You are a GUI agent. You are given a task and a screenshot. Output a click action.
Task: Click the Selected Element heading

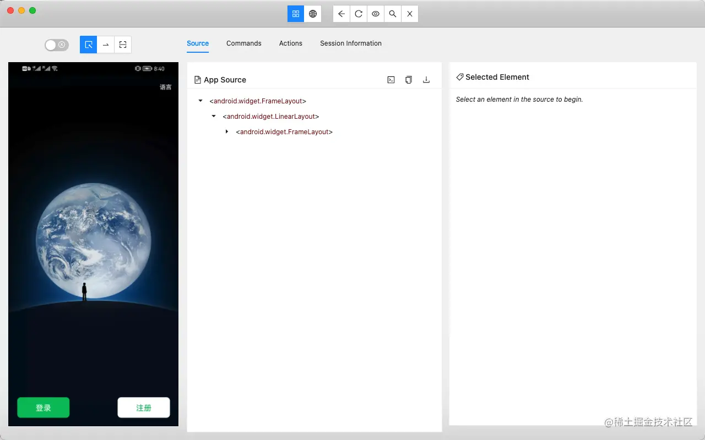(x=497, y=77)
